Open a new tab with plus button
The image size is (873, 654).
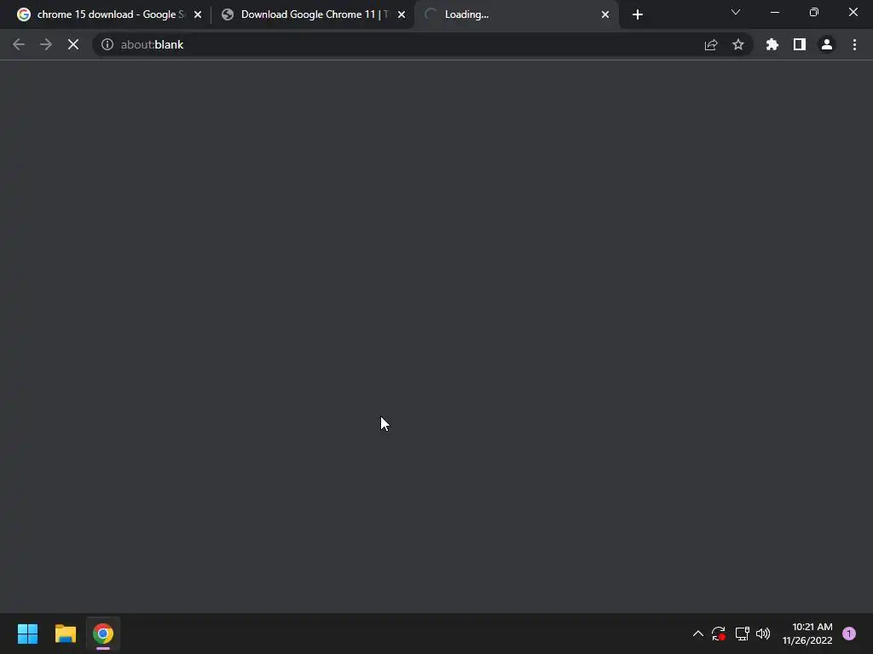click(x=638, y=14)
